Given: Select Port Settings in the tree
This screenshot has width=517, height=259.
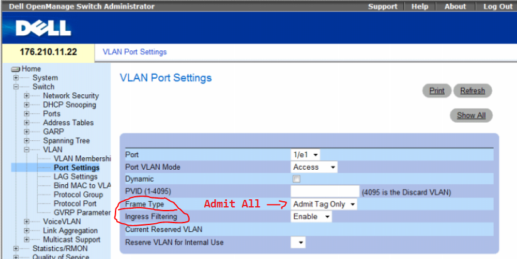Looking at the screenshot, I should pyautogui.click(x=77, y=168).
